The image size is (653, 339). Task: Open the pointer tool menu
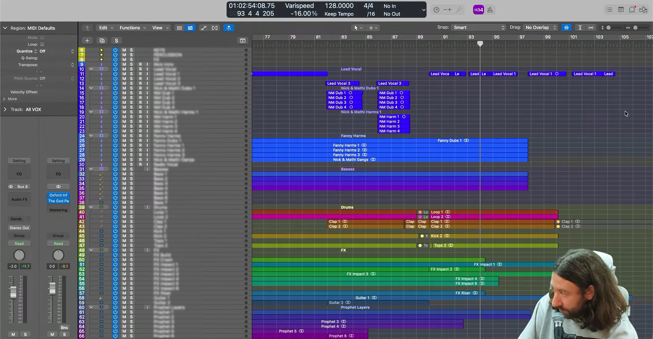(358, 28)
